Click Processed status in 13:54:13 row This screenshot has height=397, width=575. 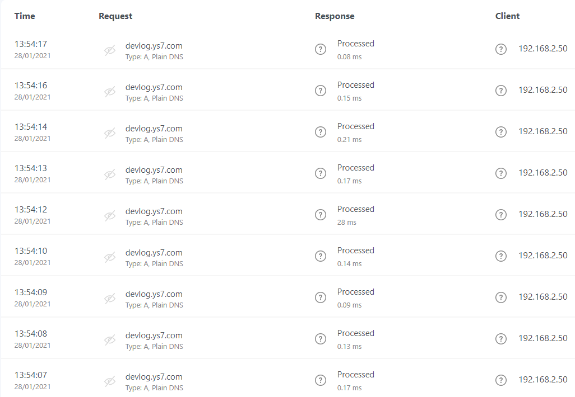point(355,168)
